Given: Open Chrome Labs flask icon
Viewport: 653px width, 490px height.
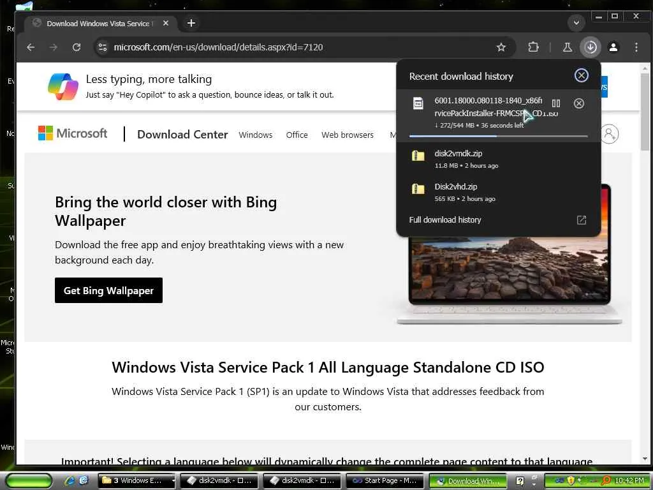Looking at the screenshot, I should click(x=567, y=47).
